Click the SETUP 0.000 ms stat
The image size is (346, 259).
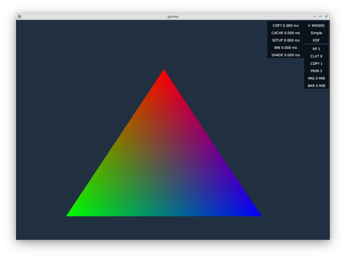pos(285,40)
